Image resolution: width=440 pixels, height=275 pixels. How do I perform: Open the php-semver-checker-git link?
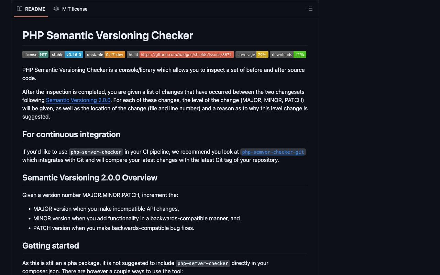pos(273,152)
